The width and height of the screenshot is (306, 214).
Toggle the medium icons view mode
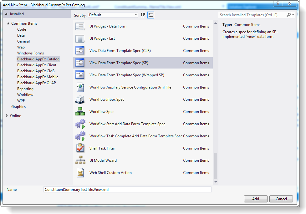pyautogui.click(x=143, y=15)
